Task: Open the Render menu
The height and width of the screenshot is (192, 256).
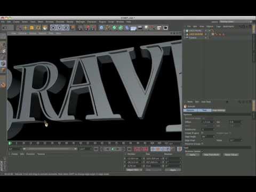Action: click(x=70, y=22)
